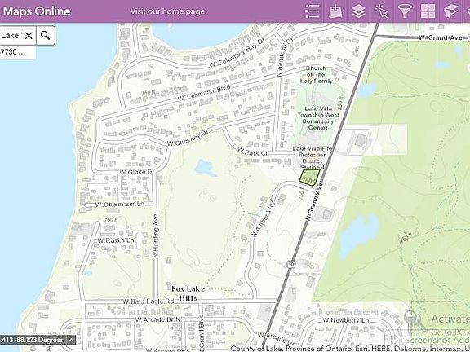This screenshot has height=352, width=470.
Task: Open the Add Data map icon
Action: (335, 11)
